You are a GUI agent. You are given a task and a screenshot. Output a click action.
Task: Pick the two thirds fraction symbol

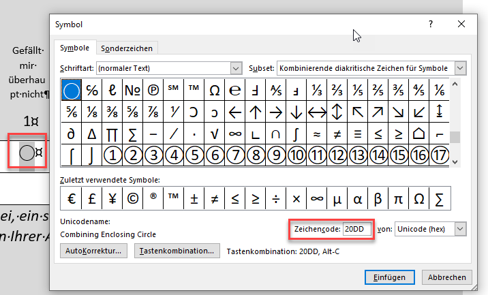[337, 90]
